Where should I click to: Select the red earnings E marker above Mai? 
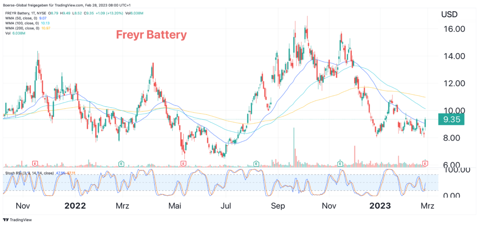coord(183,164)
